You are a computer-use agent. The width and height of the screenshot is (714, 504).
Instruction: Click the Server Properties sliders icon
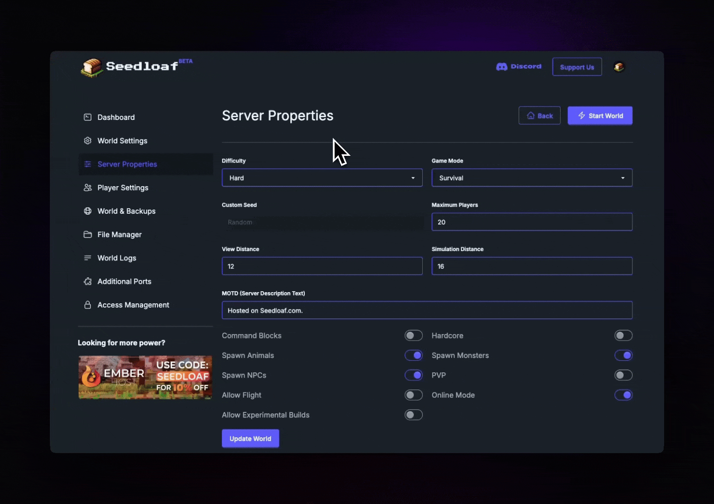pos(88,164)
